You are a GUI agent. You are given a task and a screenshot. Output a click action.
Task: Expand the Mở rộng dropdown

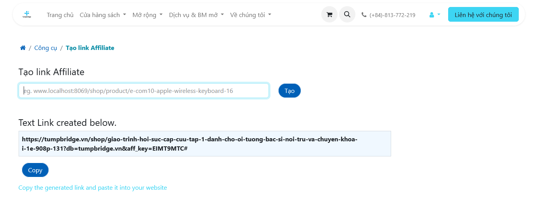click(x=147, y=15)
